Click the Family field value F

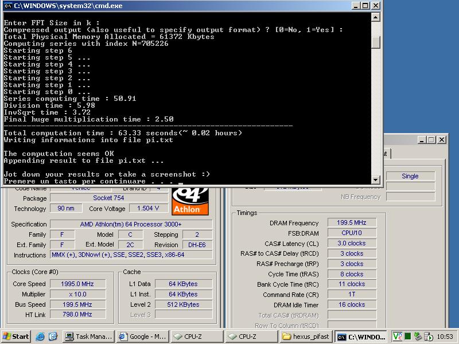pyautogui.click(x=62, y=234)
